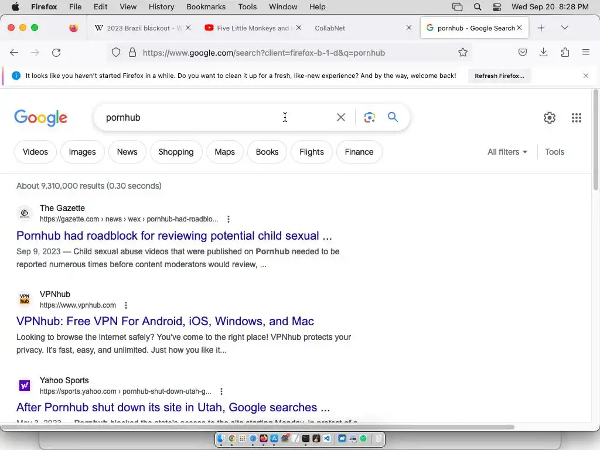This screenshot has height=450, width=600.
Task: Open Spotlight search in menu bar
Action: pos(477,6)
